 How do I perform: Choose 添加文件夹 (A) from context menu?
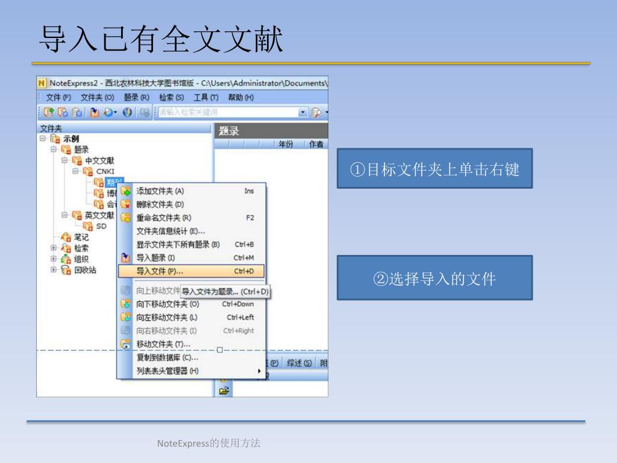pos(192,191)
